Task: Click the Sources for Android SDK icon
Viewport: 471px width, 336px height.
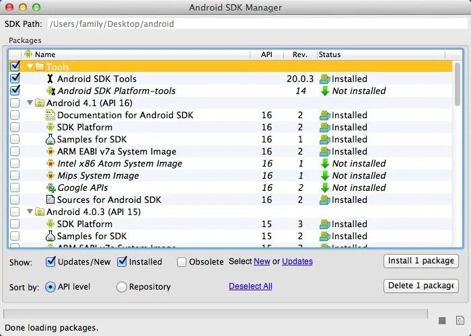Action: (50, 200)
